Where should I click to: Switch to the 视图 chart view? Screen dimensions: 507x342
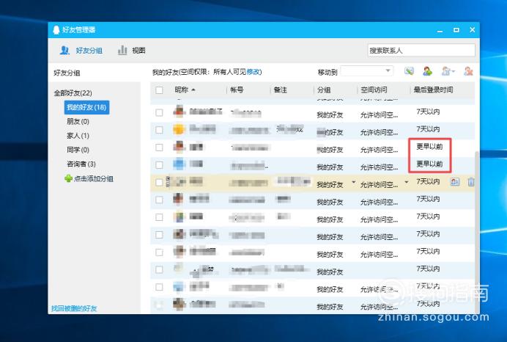[131, 50]
